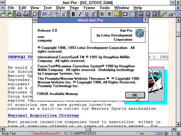Apply underline with the U icon

coord(87,14)
